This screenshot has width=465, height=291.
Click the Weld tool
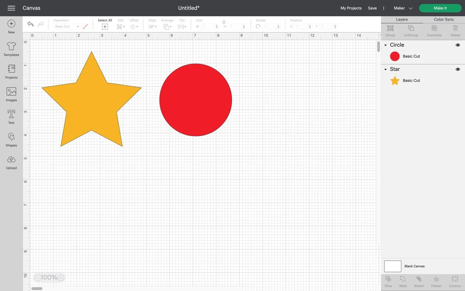pyautogui.click(x=403, y=282)
